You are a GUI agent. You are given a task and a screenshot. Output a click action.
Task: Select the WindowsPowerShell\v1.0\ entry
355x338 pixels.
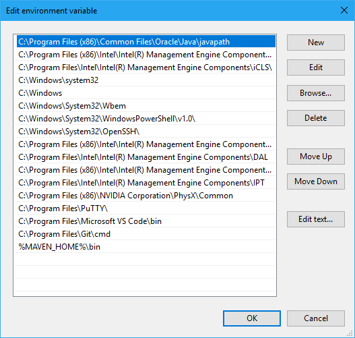[145, 119]
